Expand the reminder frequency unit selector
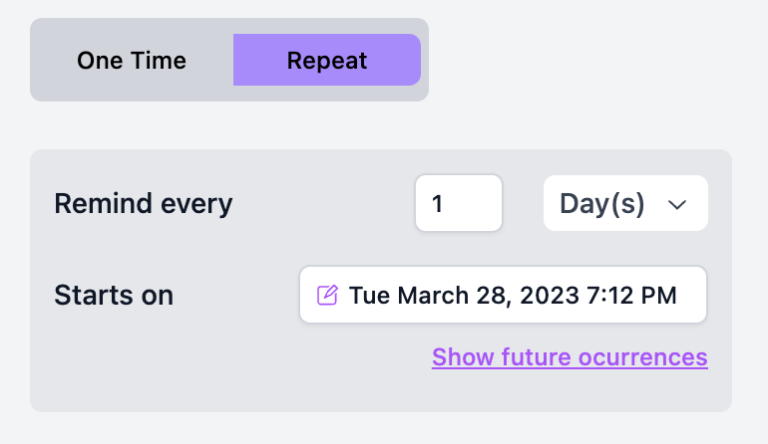768x444 pixels. 625,204
